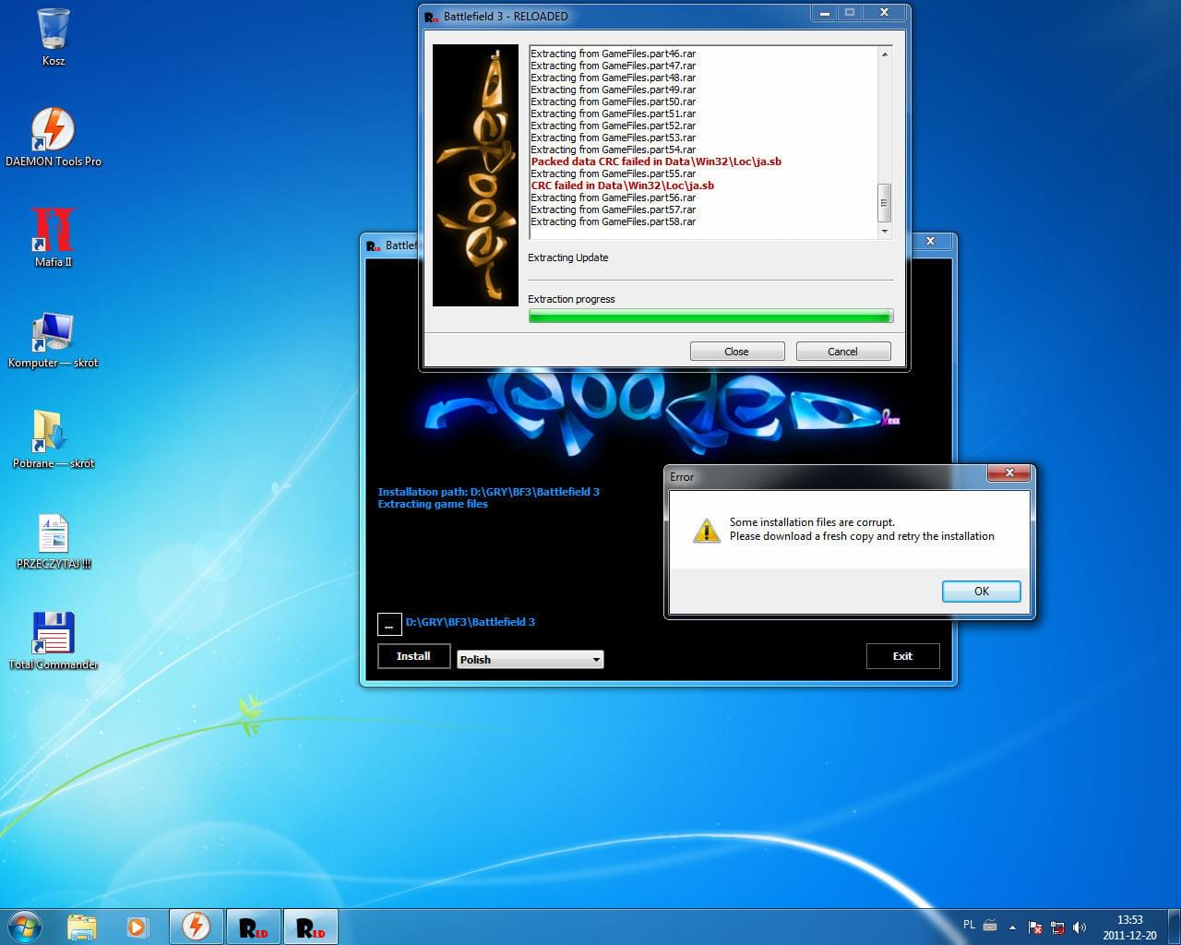Minimize the Battlefield 3 - RELOADED extractor window
Screen dimensions: 1181x945
pyautogui.click(x=824, y=13)
